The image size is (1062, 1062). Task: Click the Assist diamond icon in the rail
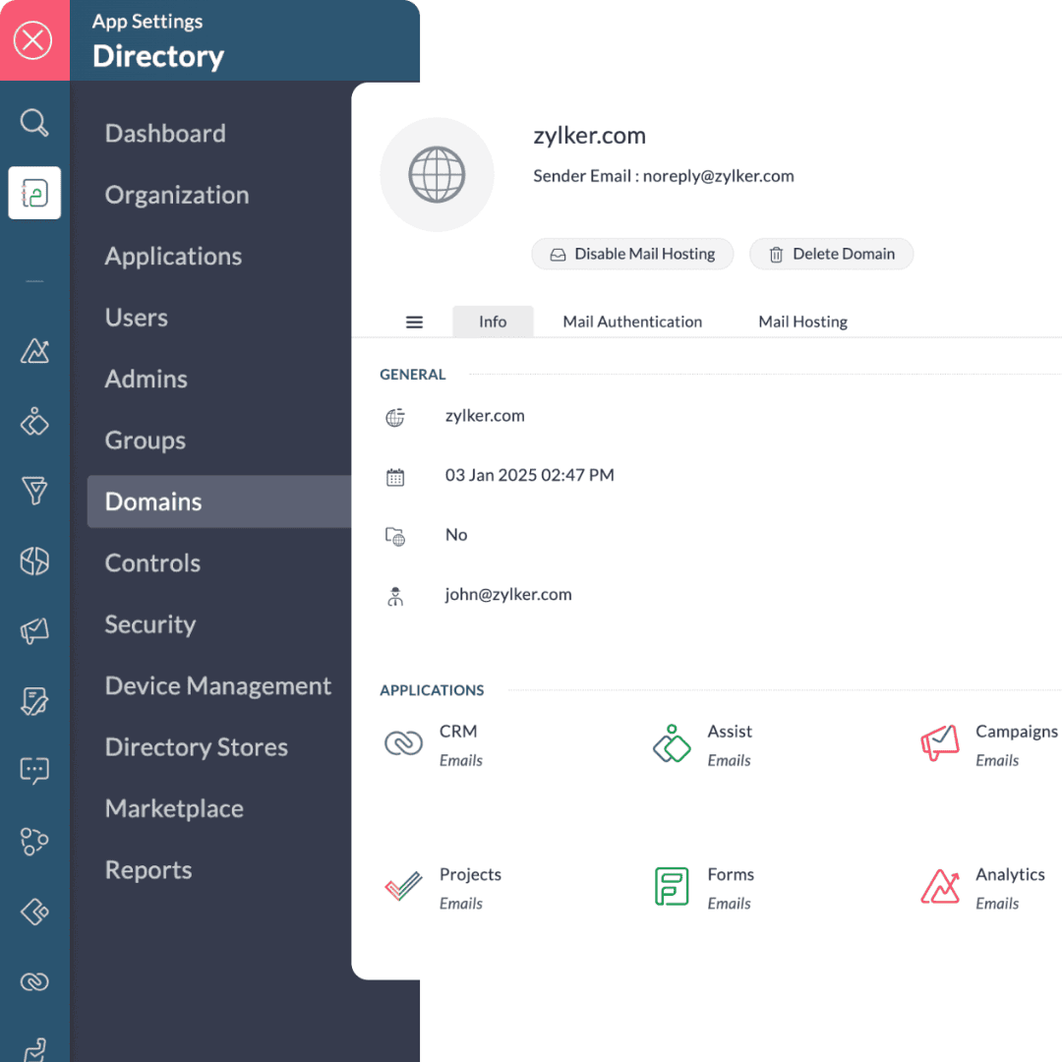(34, 422)
